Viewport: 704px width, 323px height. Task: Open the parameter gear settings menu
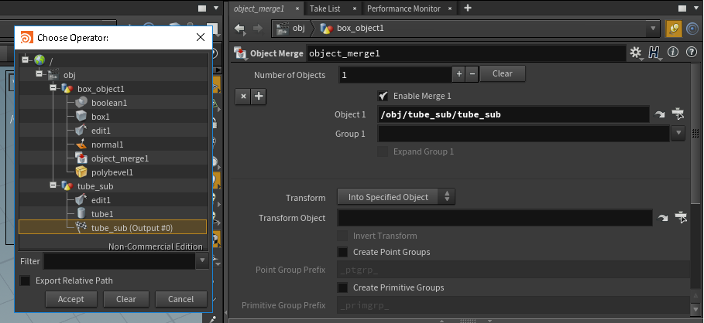point(636,53)
